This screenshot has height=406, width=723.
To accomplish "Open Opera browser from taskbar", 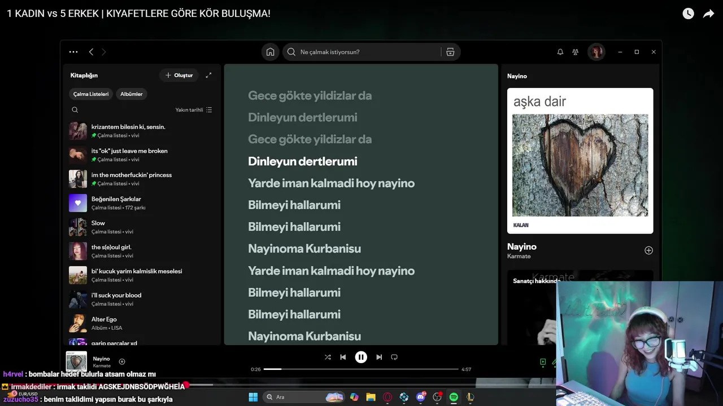I will coord(387,397).
